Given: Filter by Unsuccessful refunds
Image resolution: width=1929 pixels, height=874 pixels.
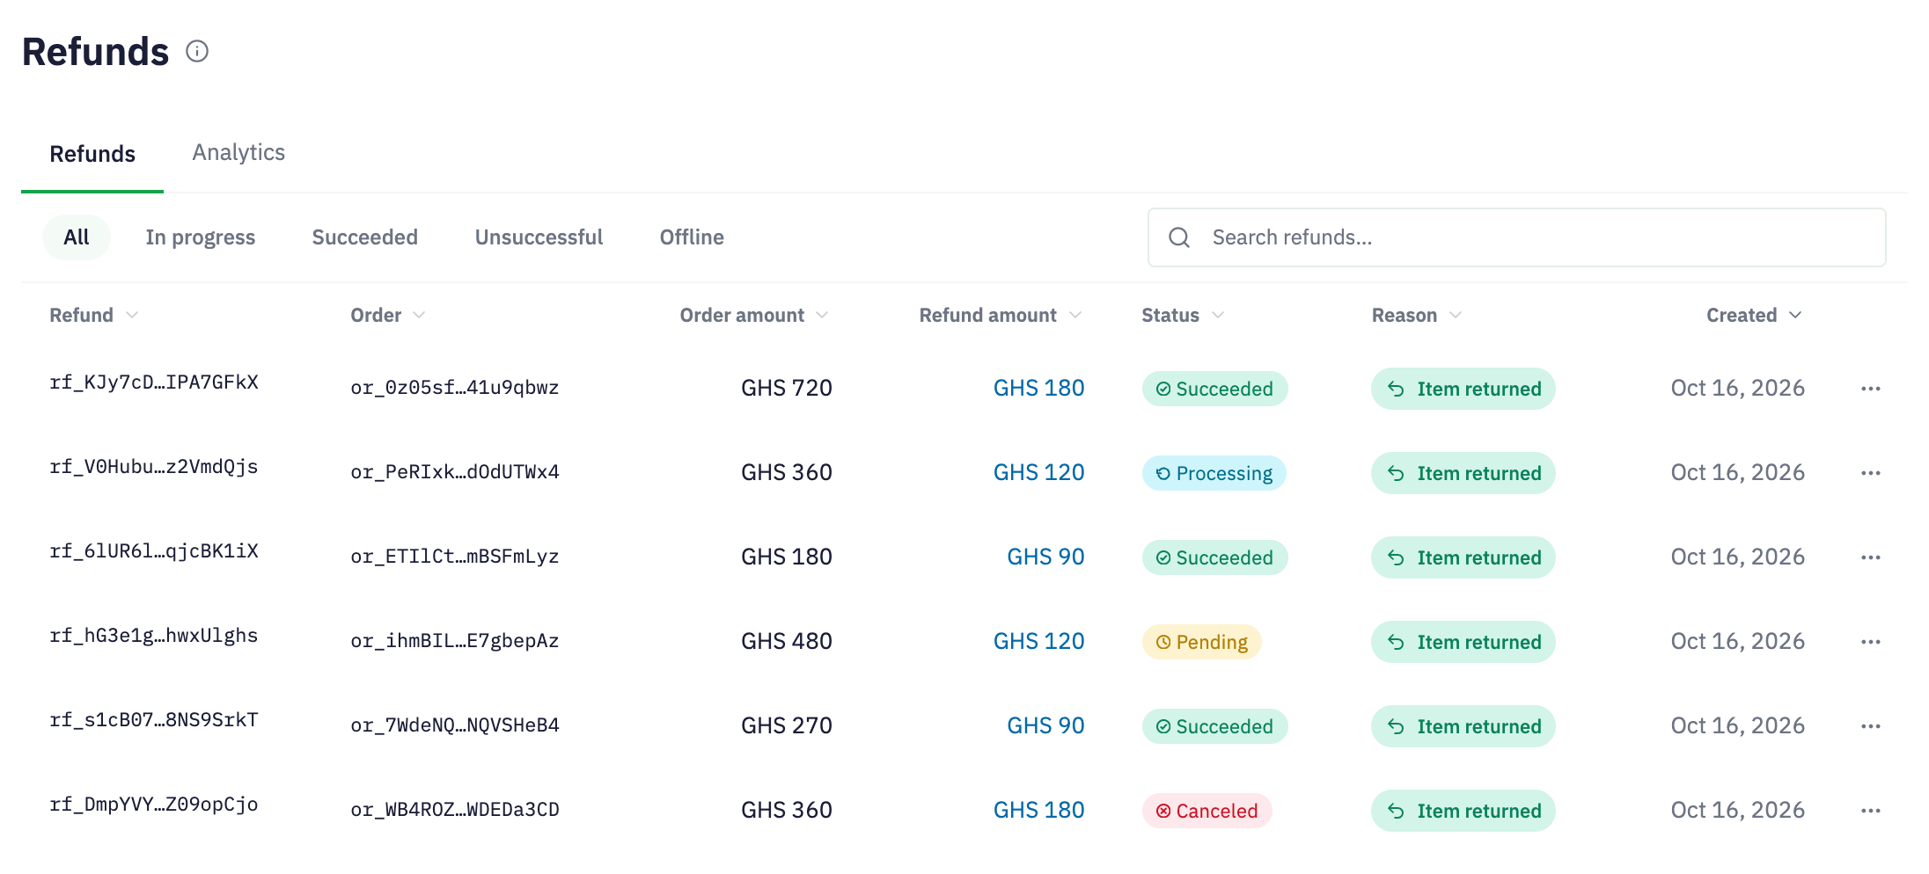Looking at the screenshot, I should 539,237.
